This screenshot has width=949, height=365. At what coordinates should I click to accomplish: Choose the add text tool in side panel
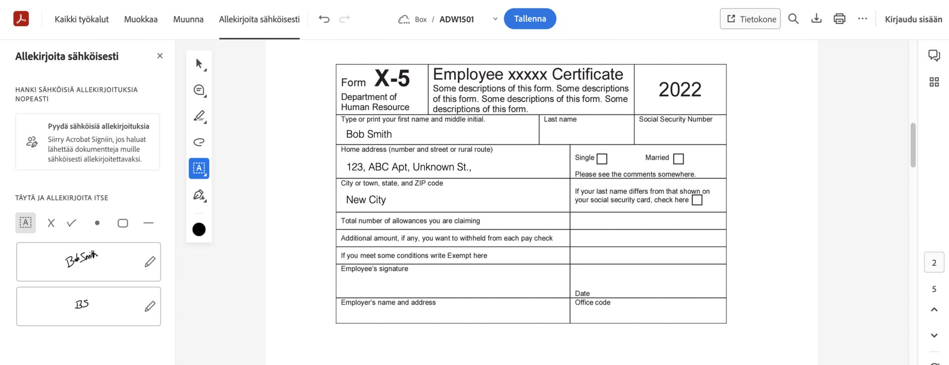click(x=26, y=223)
